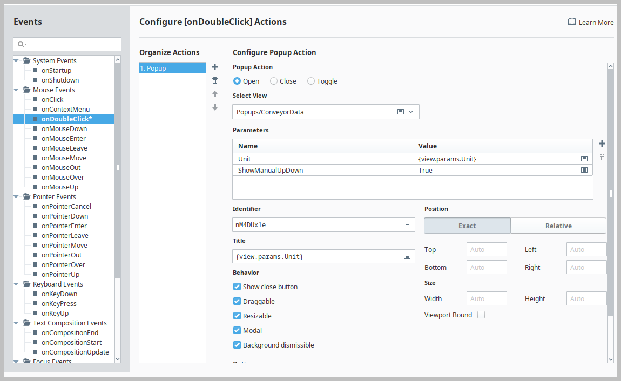621x381 pixels.
Task: Click binding icon in Identifier field
Action: 407,224
